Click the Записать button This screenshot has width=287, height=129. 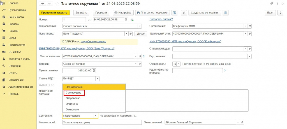point(81,13)
